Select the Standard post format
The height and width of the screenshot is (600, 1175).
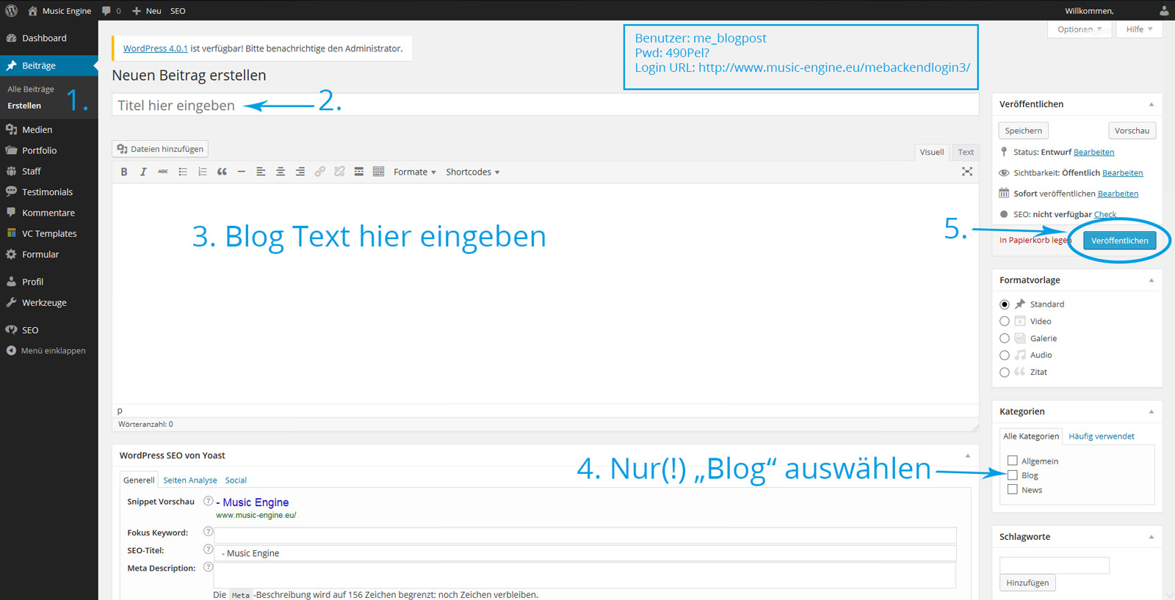(x=1005, y=304)
